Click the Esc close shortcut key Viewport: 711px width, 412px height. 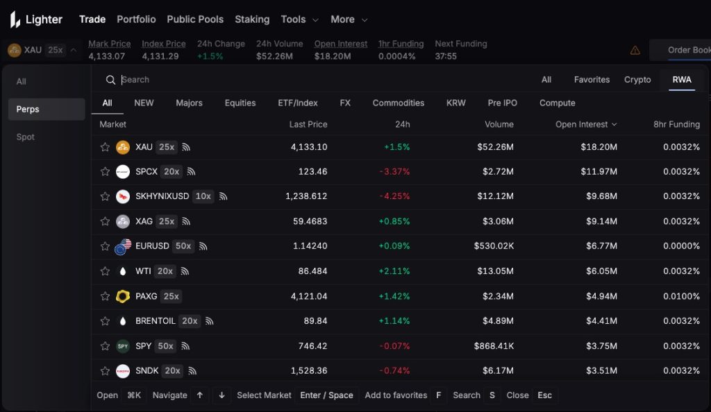tap(544, 395)
